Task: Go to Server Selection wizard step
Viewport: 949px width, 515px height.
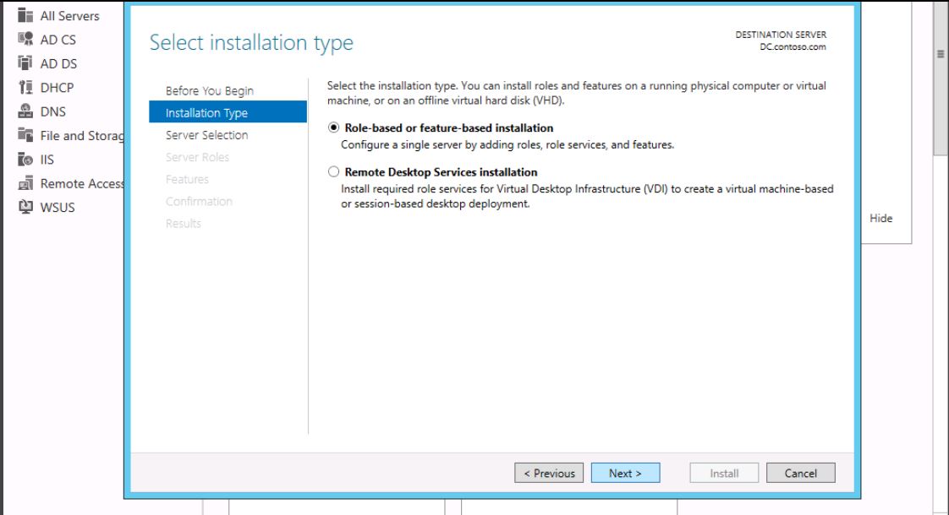Action: (207, 135)
